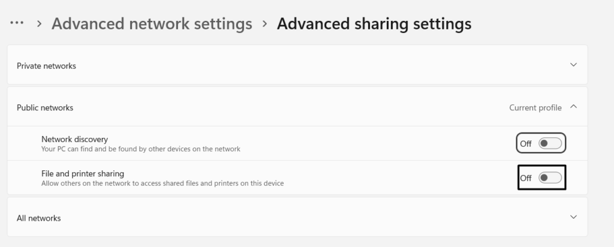Expand the Private networks section label
614x247 pixels.
(x=46, y=66)
